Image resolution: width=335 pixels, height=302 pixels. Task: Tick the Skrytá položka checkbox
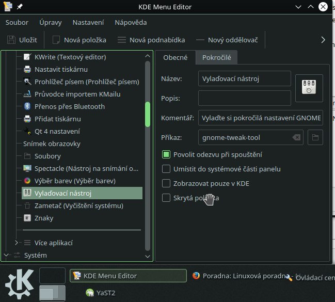pos(166,198)
